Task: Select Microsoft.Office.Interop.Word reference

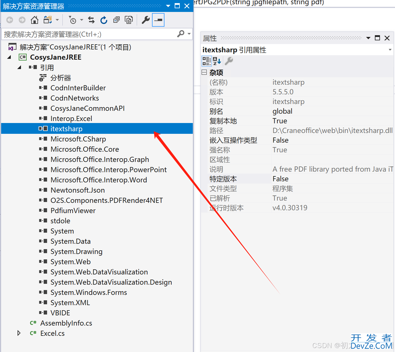Action: click(99, 180)
